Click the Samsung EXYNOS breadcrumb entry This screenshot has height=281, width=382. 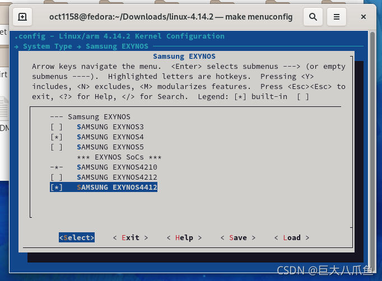117,46
